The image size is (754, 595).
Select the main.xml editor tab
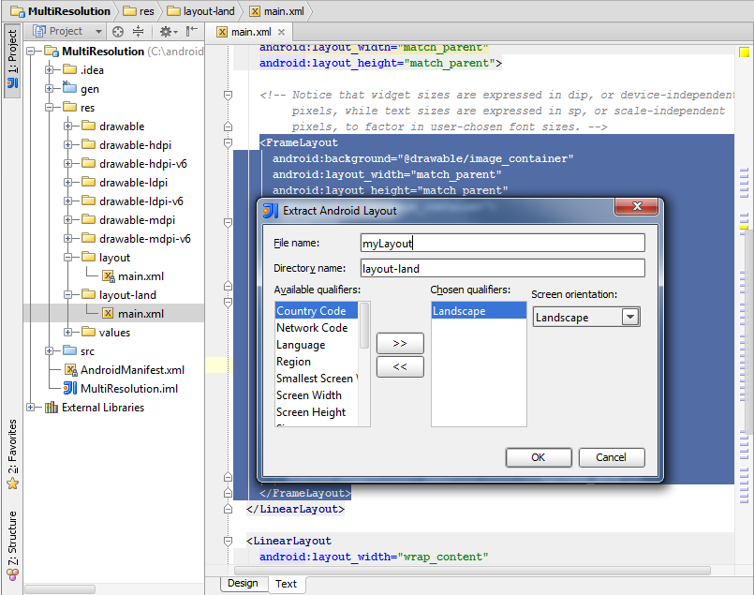pos(250,32)
